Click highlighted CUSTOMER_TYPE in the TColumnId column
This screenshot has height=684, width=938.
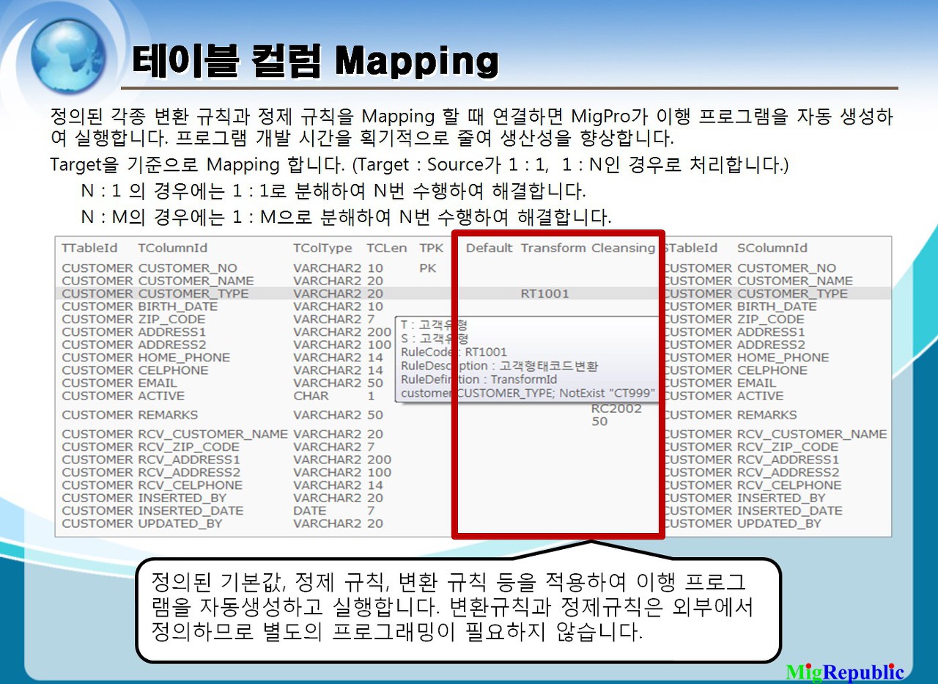point(193,293)
